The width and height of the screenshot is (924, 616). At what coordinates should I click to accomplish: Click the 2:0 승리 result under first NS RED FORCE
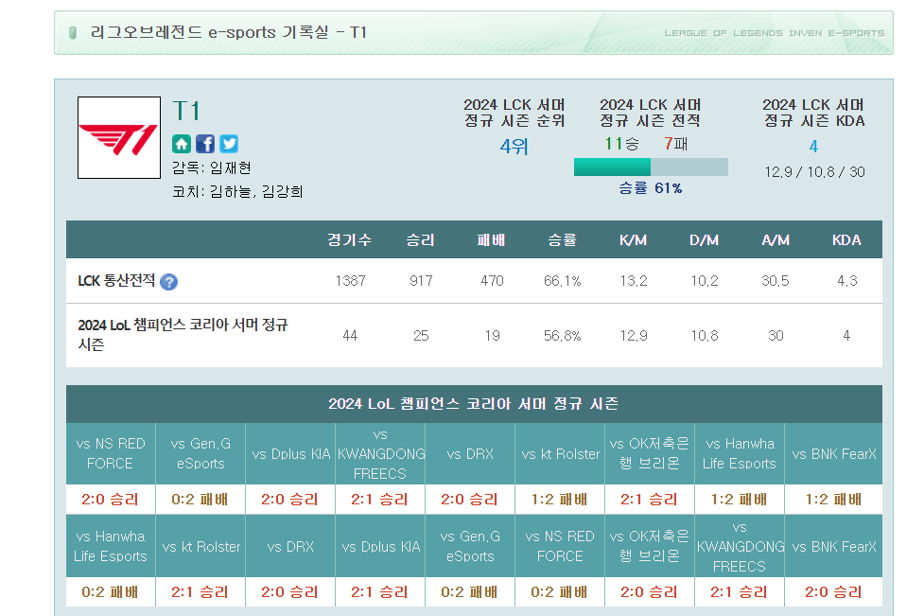[111, 500]
